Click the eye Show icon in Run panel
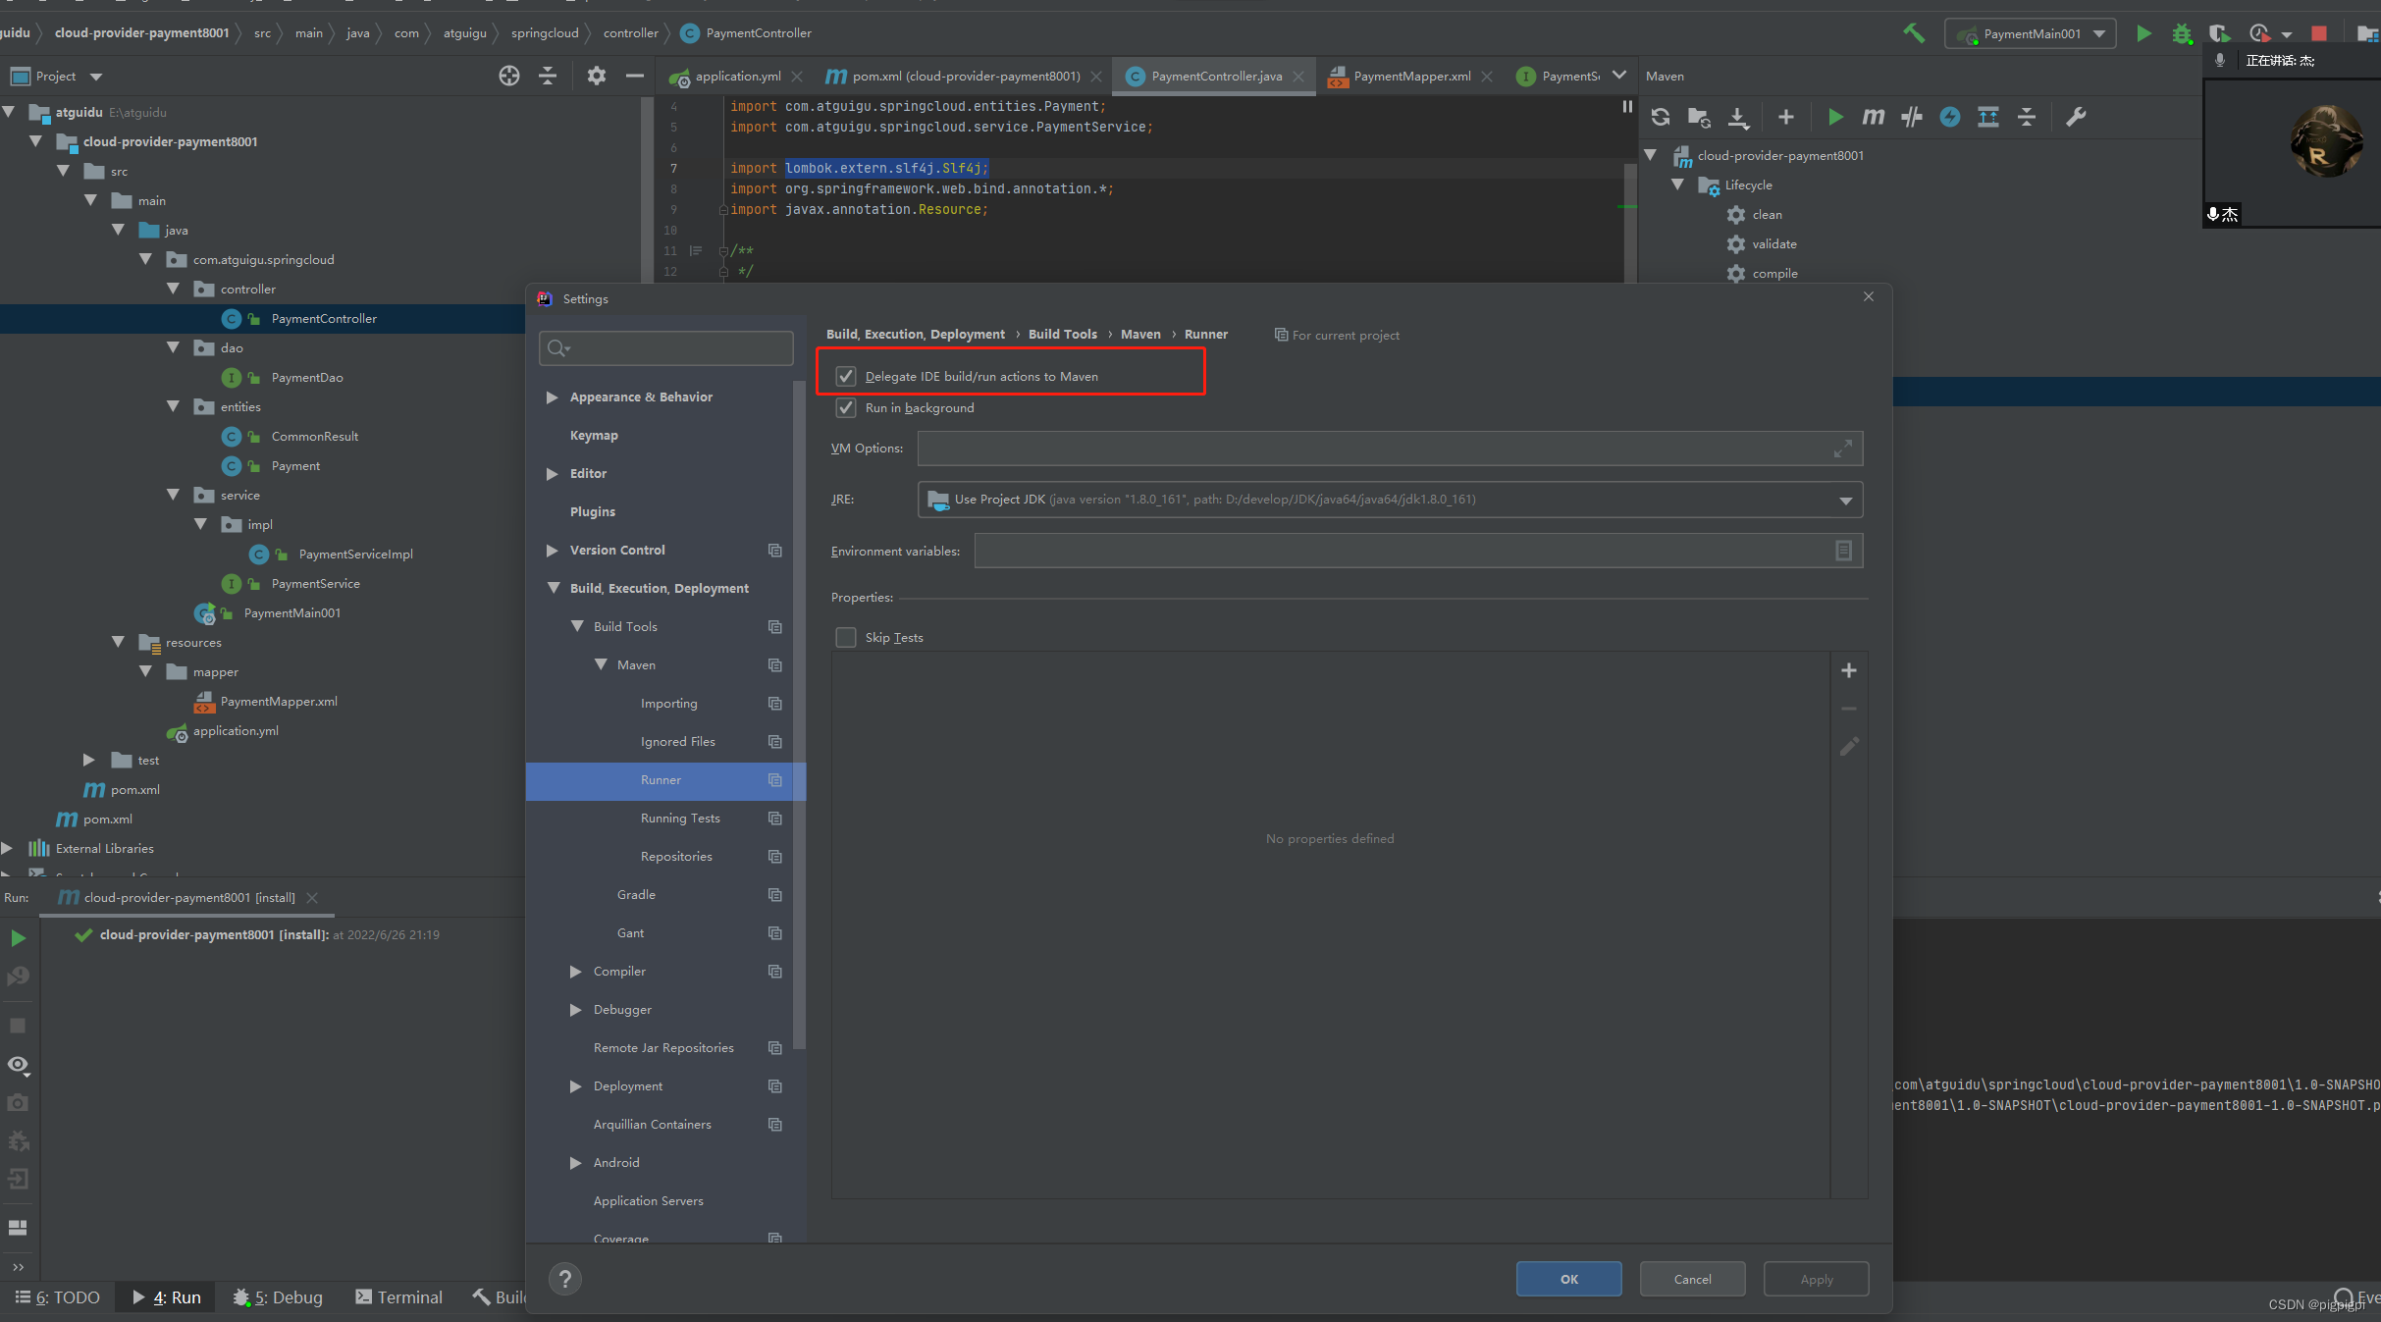Viewport: 2381px width, 1322px height. click(x=18, y=1065)
